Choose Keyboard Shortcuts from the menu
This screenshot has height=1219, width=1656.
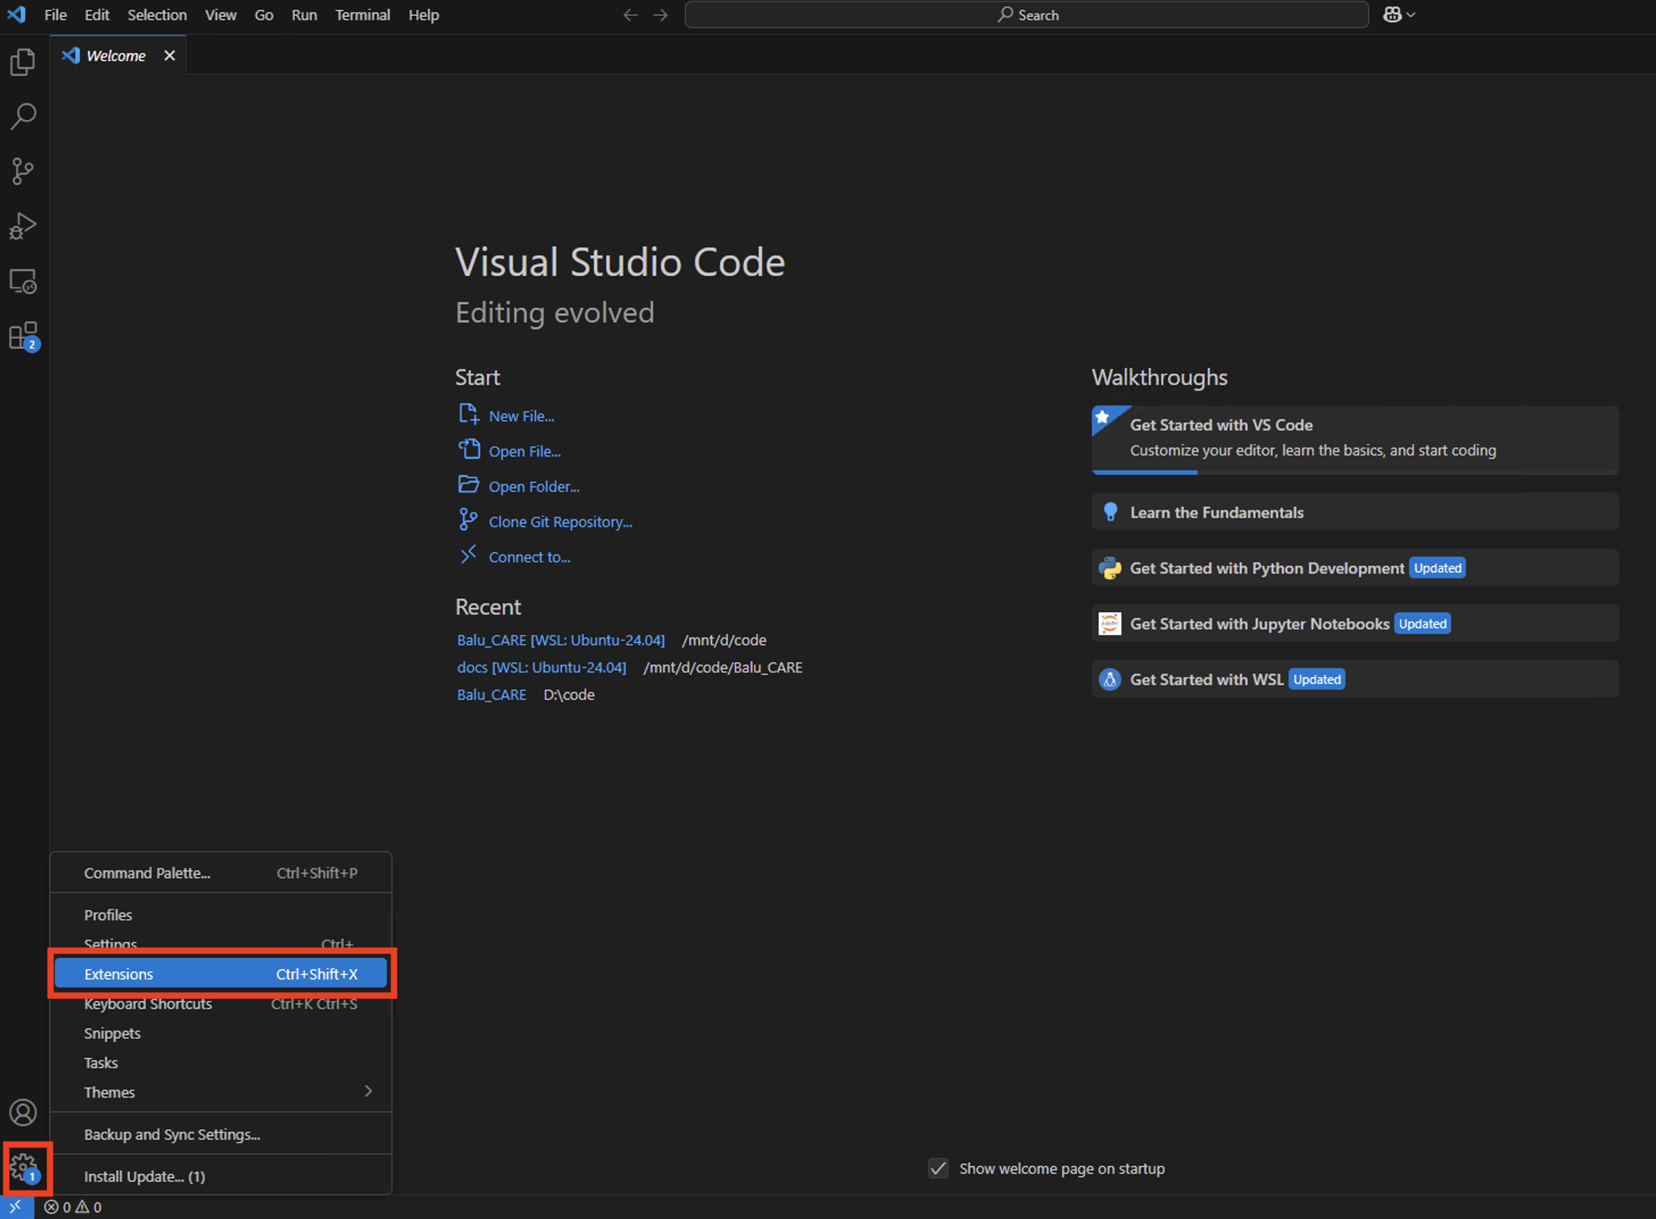click(221, 1004)
